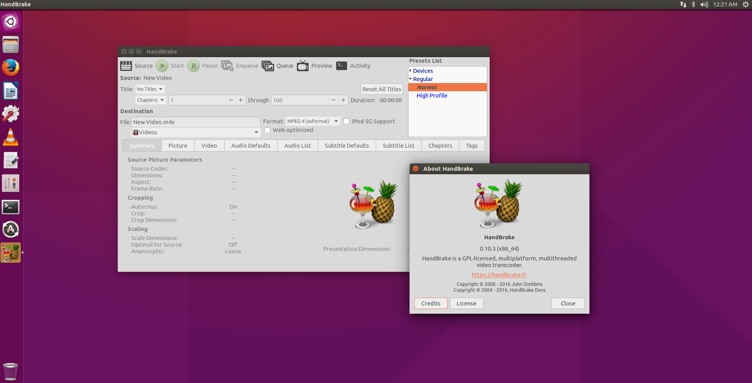Close About HandBrake via orange titlebar button

415,169
